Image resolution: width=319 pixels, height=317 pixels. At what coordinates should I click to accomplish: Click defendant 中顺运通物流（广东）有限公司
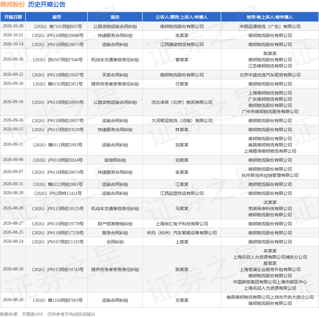pos(270,26)
